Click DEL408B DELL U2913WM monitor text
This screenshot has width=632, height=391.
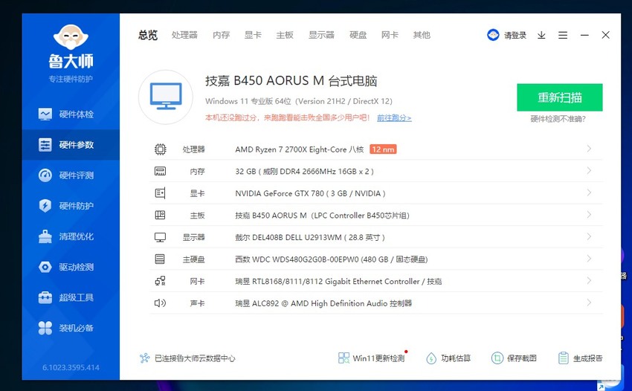310,237
